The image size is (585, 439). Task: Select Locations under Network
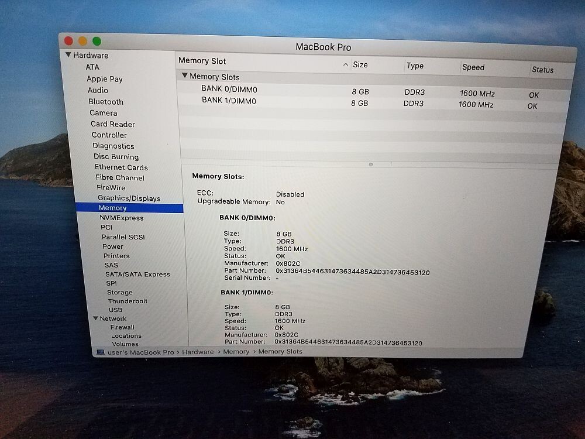[126, 335]
